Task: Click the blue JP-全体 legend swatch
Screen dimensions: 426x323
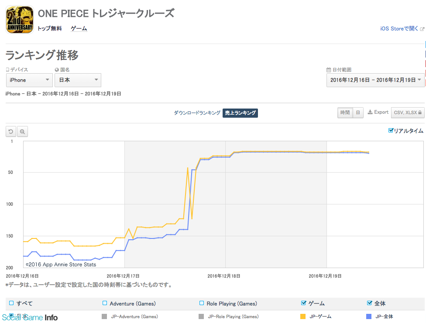Action: (369, 316)
